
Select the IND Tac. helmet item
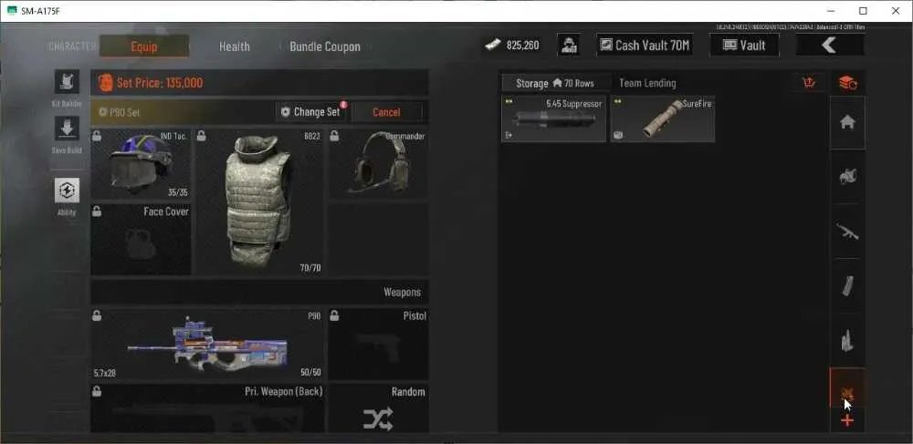click(141, 164)
